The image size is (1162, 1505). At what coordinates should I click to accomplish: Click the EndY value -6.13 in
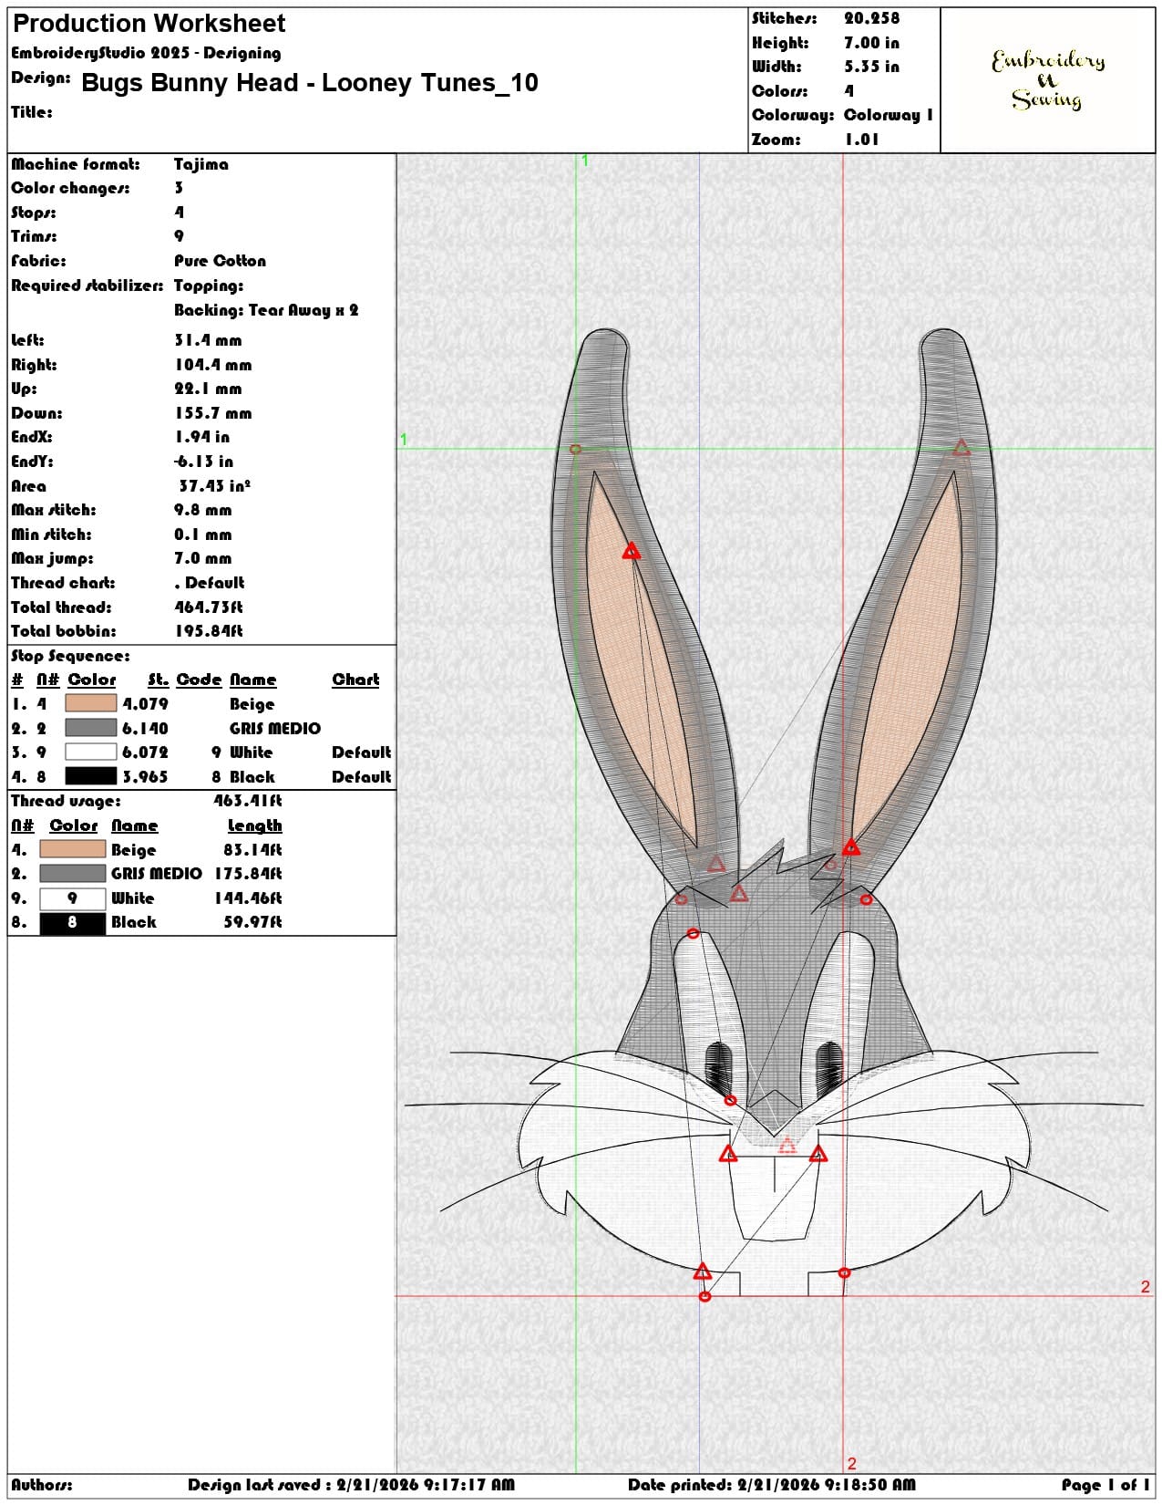click(203, 462)
